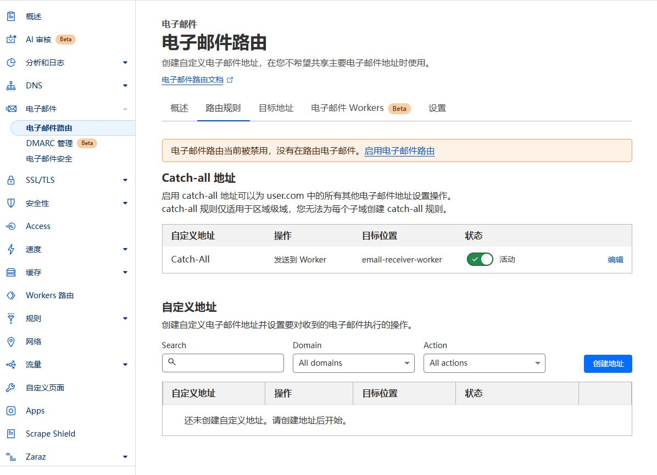Viewport: 657px width, 475px height.
Task: Switch to the 目标地址 tab
Action: click(276, 108)
